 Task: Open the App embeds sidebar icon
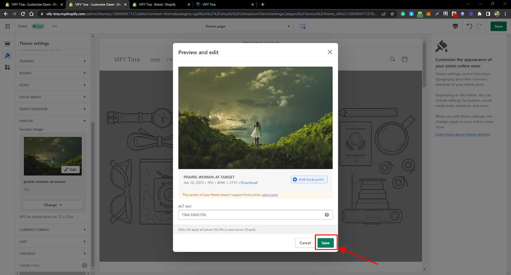tap(7, 67)
